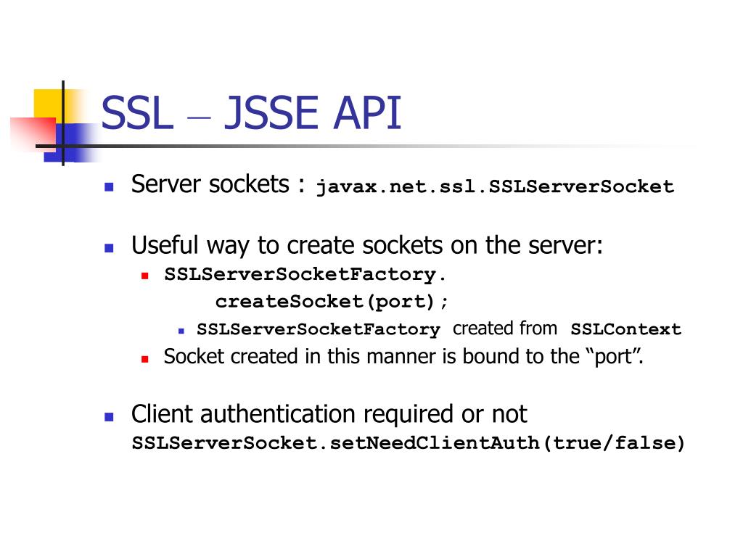
Task: Click "SSLServerSocketFactory" before "created from"
Action: pyautogui.click(x=319, y=329)
